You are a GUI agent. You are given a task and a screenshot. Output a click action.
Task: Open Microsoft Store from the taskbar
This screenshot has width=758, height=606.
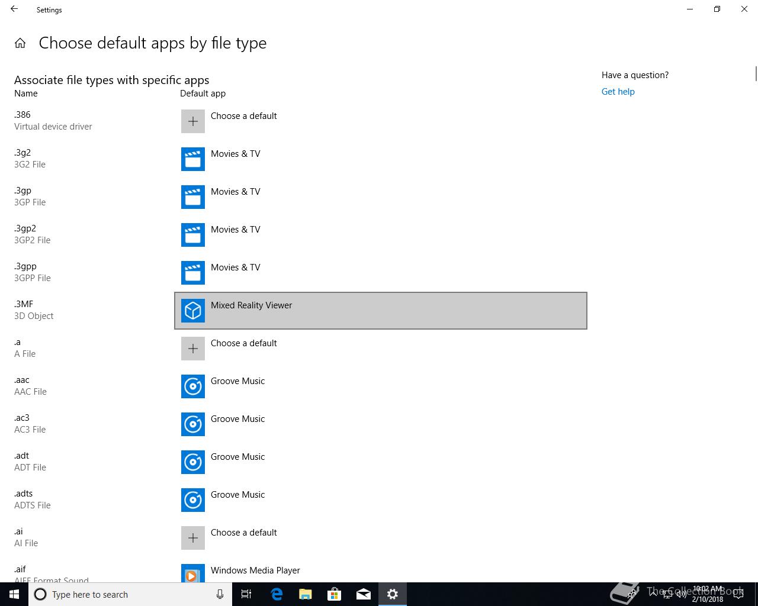pyautogui.click(x=335, y=594)
